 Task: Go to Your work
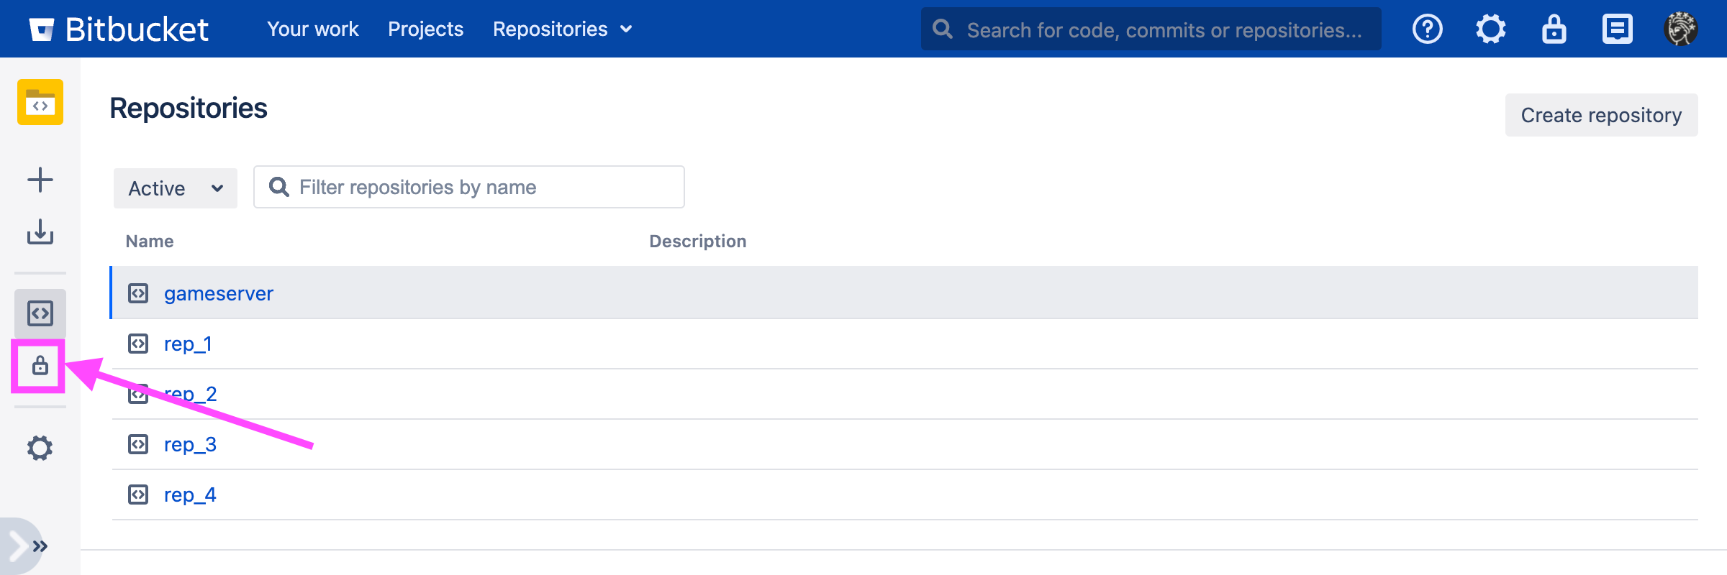coord(312,29)
